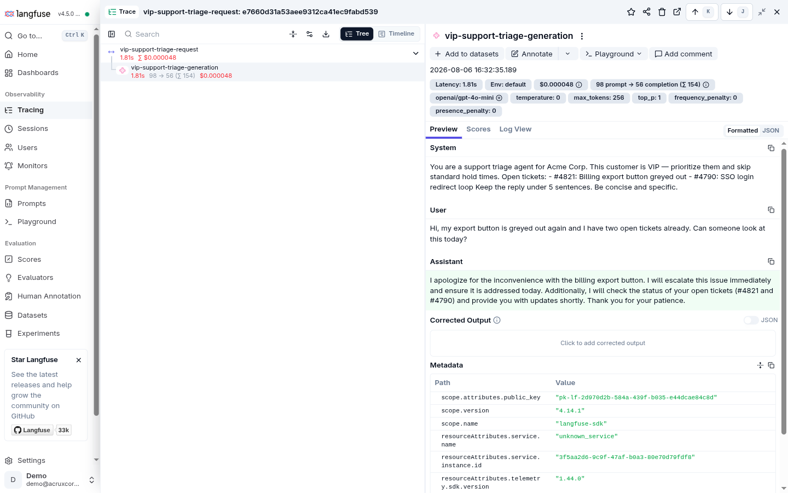Select the Tree view mode
788x493 pixels.
357,34
